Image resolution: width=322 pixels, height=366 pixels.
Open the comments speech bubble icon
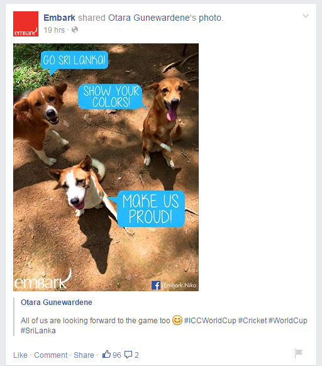(128, 355)
